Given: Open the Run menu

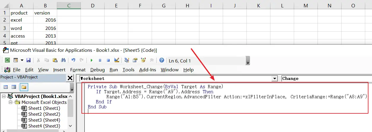Looking at the screenshot, I should [114, 70].
